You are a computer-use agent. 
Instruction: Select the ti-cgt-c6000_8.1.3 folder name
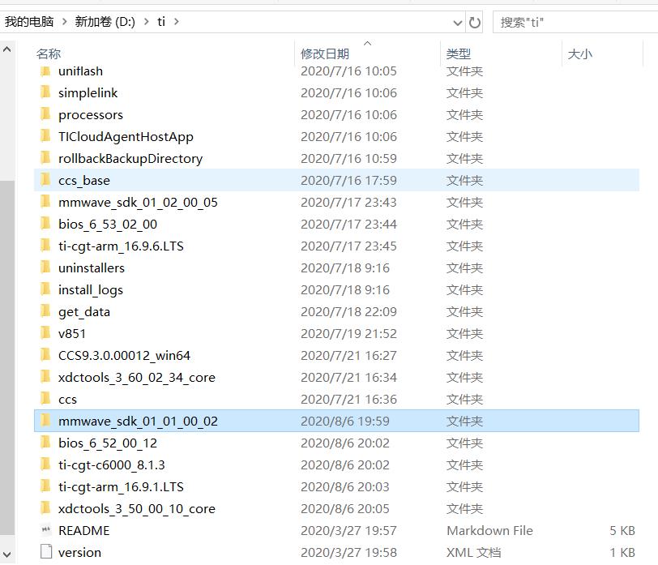[x=112, y=464]
